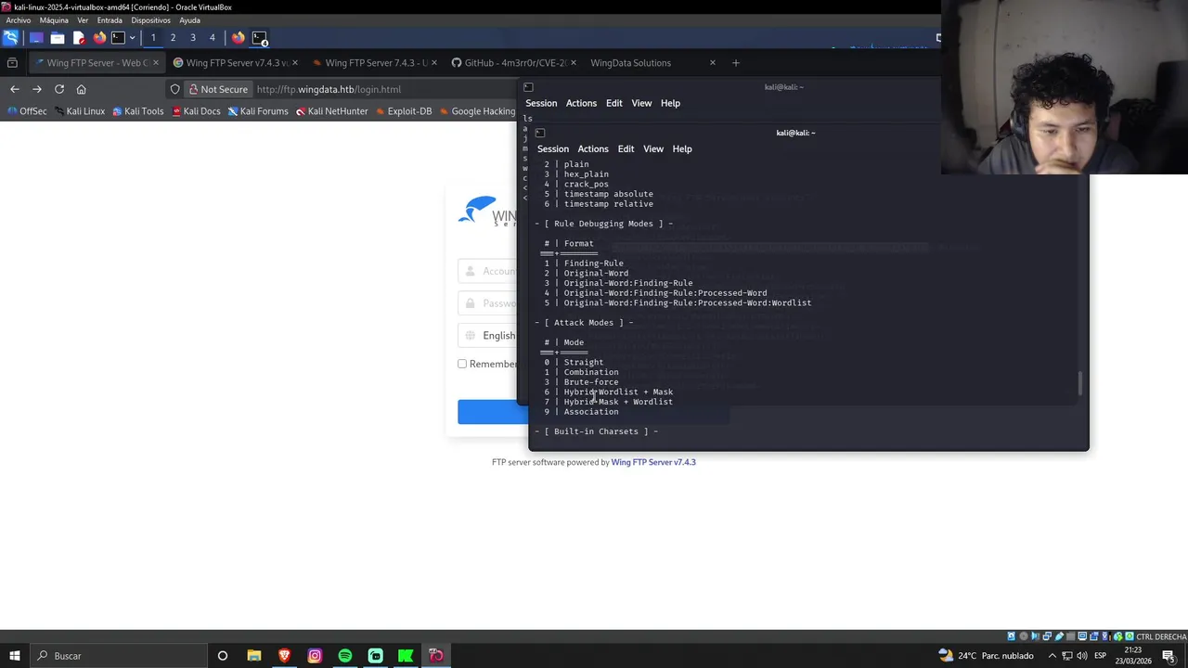Open Session menu in front terminal window
Viewport: 1188px width, 668px height.
pyautogui.click(x=553, y=148)
